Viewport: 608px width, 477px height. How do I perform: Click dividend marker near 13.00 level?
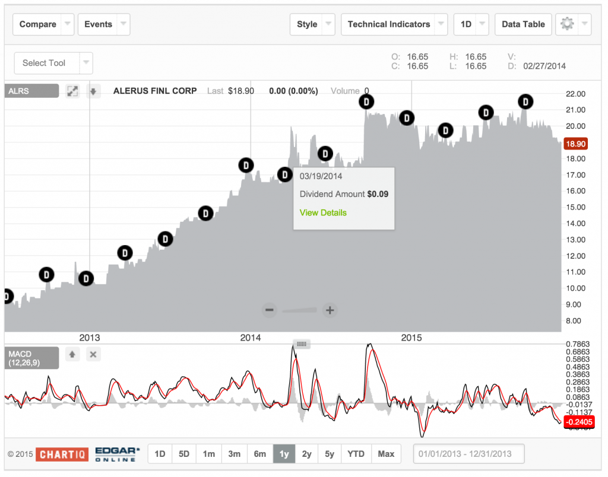[165, 238]
